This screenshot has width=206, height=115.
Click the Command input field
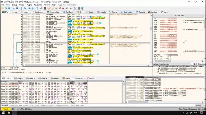pyautogui.click(x=102, y=105)
